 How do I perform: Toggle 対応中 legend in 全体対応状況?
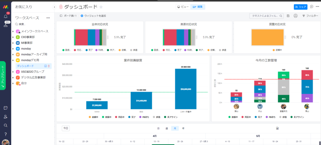click(78, 50)
